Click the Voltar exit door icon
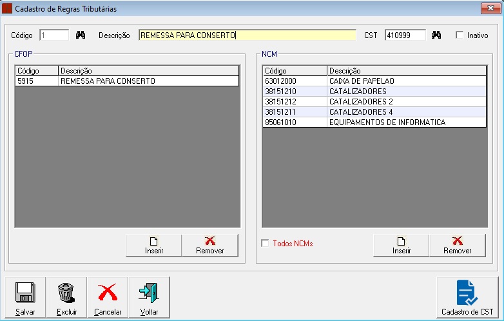Screen dimensions: 504x321 pos(149,298)
